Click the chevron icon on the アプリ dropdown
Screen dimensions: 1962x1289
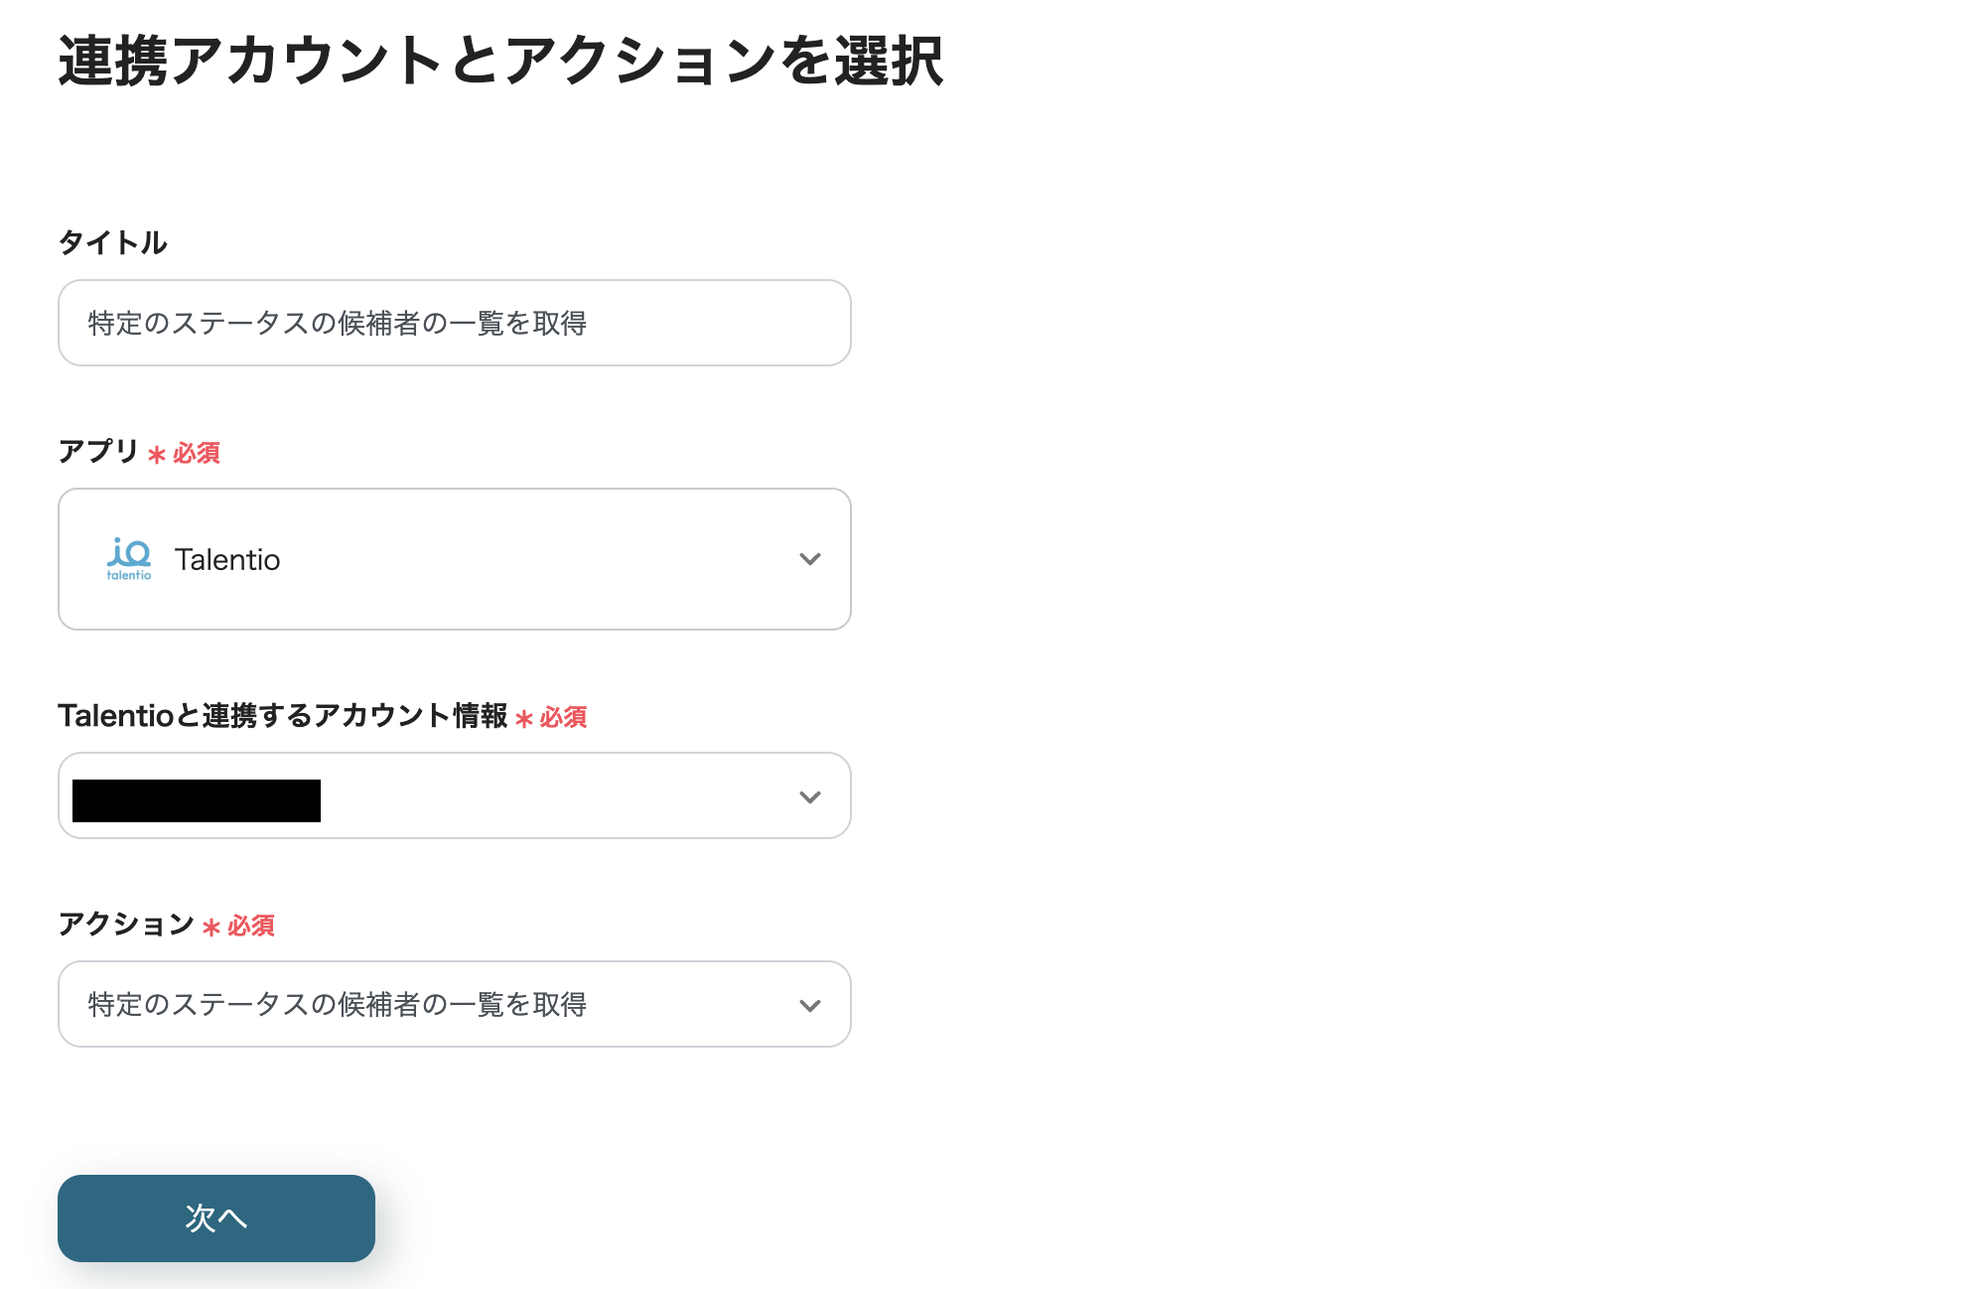810,559
